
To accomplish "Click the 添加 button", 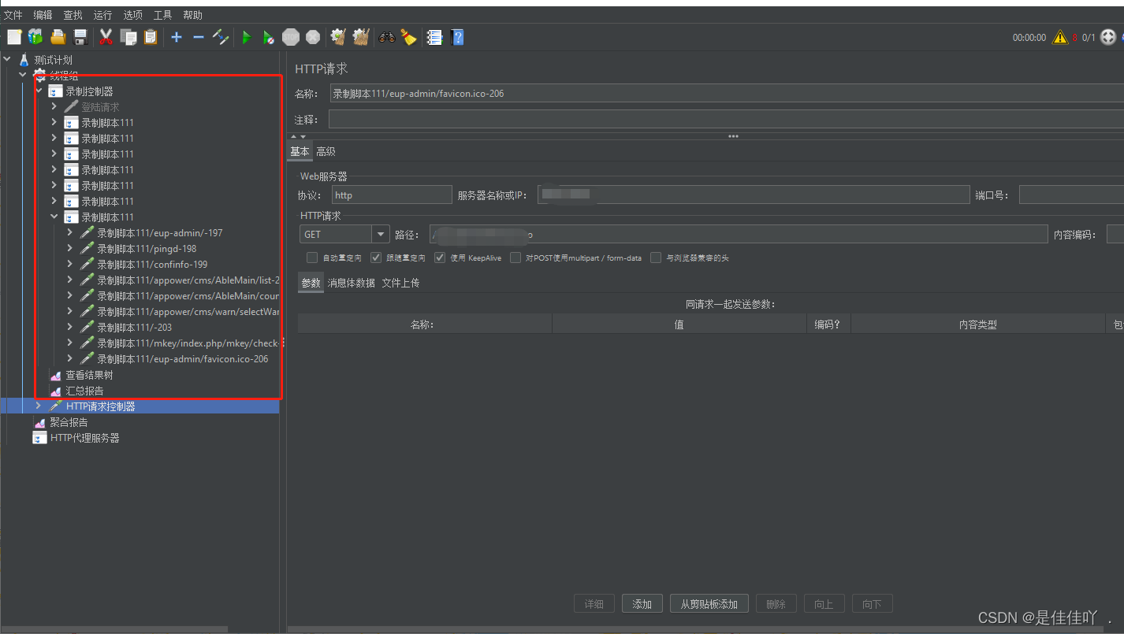I will [642, 604].
